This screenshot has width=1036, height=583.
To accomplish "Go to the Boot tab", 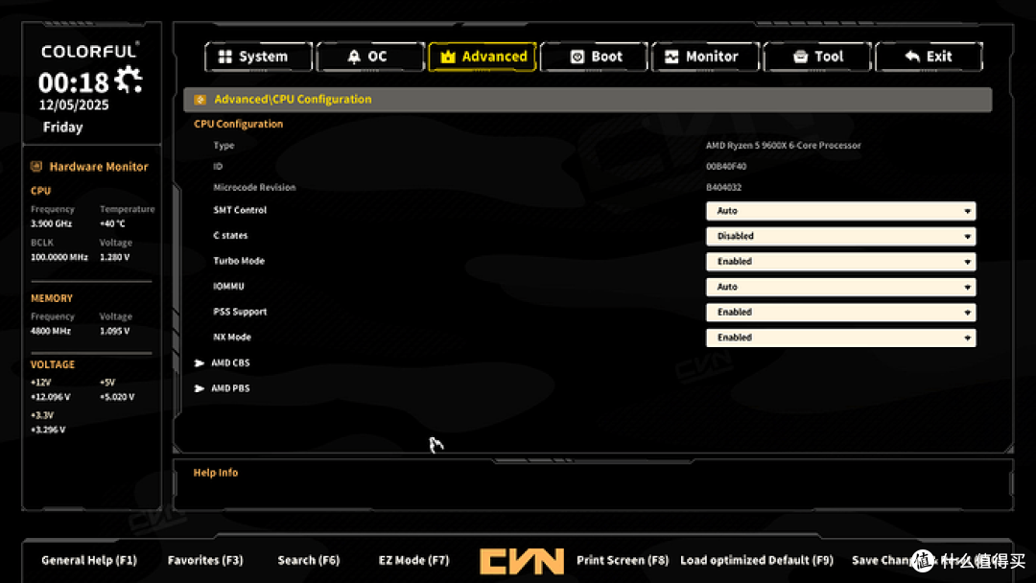I will coord(594,57).
